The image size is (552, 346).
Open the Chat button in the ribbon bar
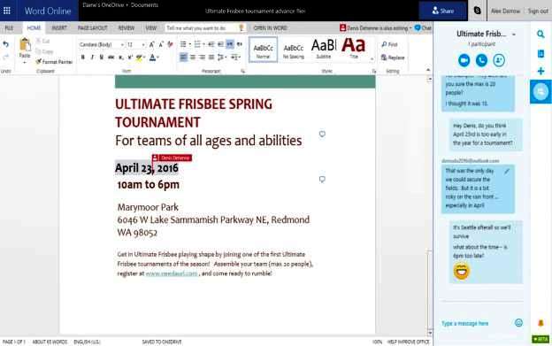click(423, 27)
